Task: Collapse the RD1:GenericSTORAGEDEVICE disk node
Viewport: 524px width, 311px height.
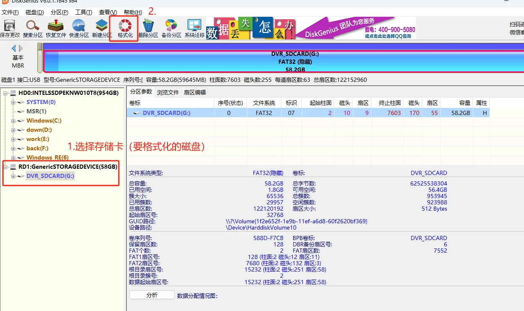Action: tap(5, 167)
